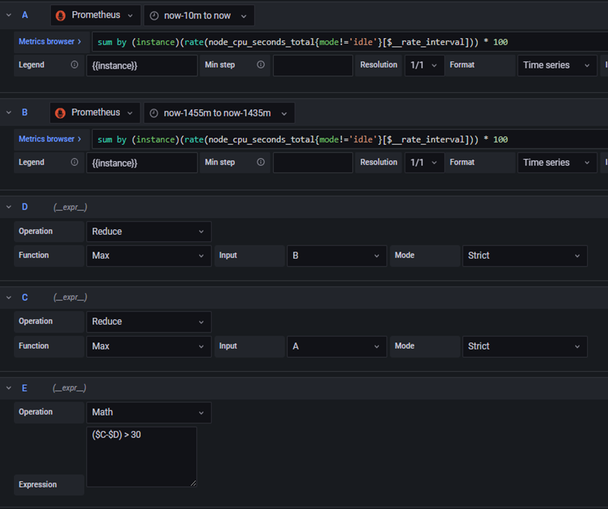608x509 pixels.
Task: Click Min step info icon in query B
Action: (261, 162)
